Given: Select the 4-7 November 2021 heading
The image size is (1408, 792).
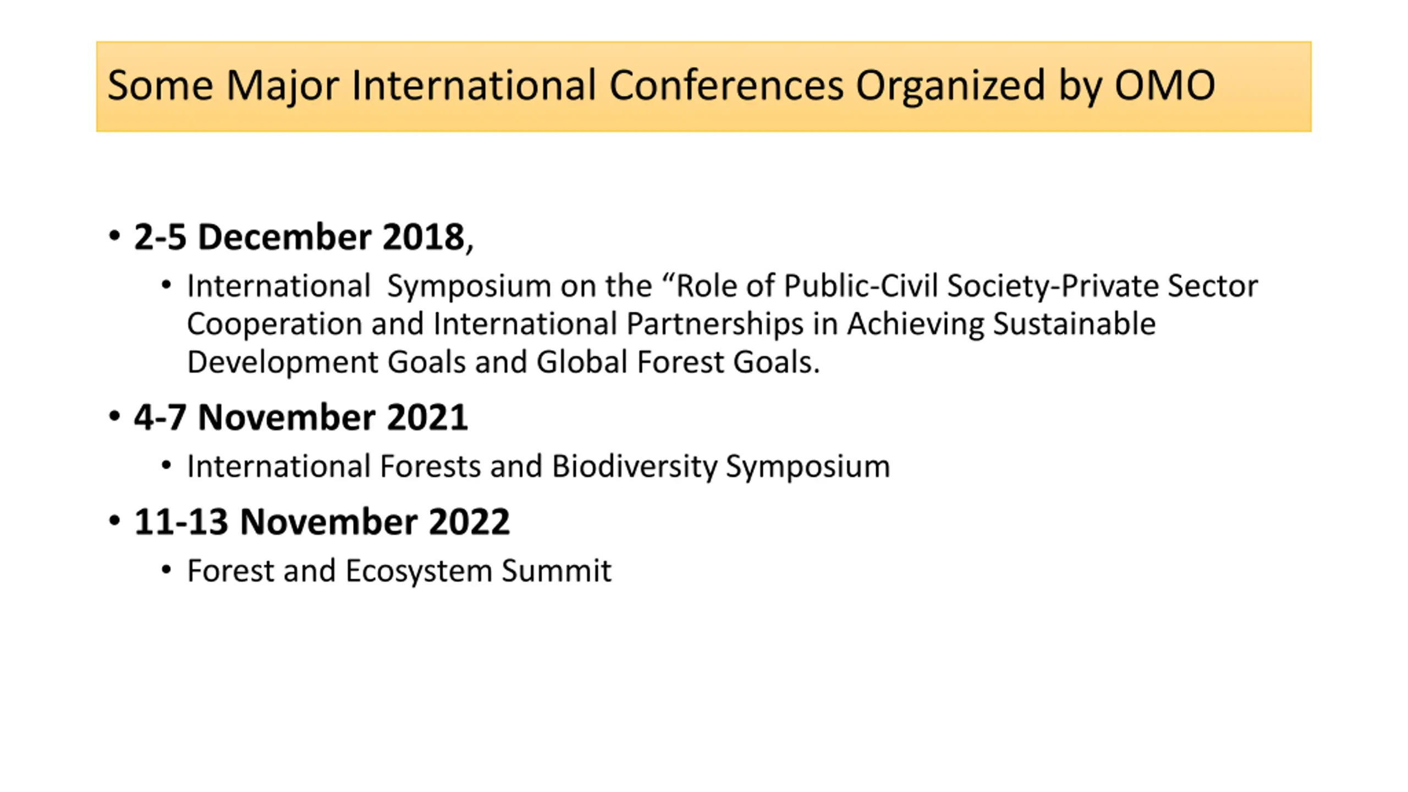Looking at the screenshot, I should 301,417.
